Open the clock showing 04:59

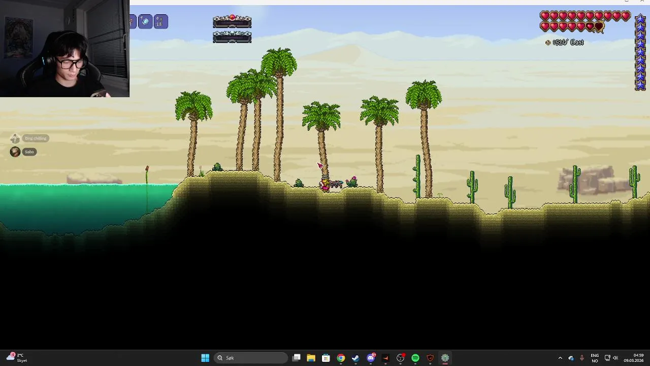point(634,358)
